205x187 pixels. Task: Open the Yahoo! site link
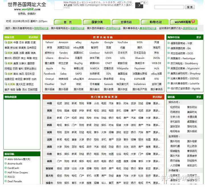click(x=50, y=42)
